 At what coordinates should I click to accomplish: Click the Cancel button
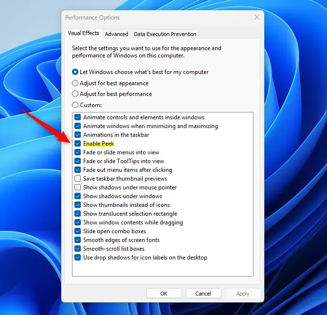click(x=203, y=294)
